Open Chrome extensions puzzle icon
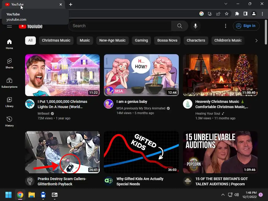 click(237, 14)
